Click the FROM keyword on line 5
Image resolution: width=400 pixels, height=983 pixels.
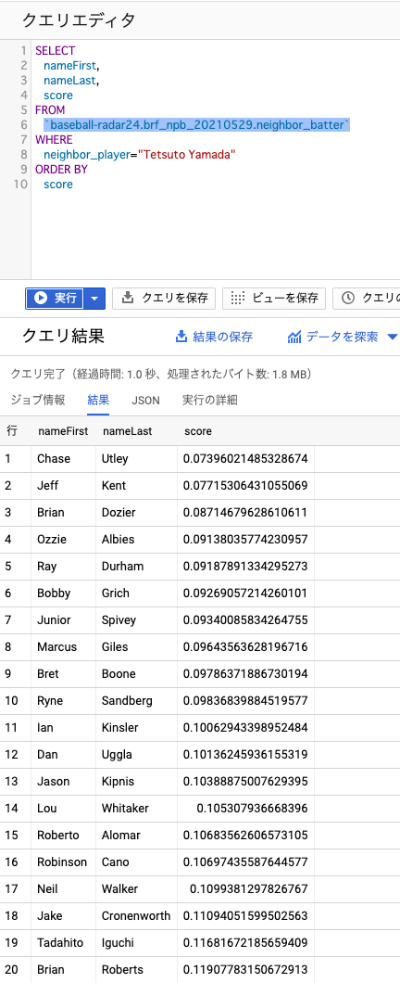point(50,109)
